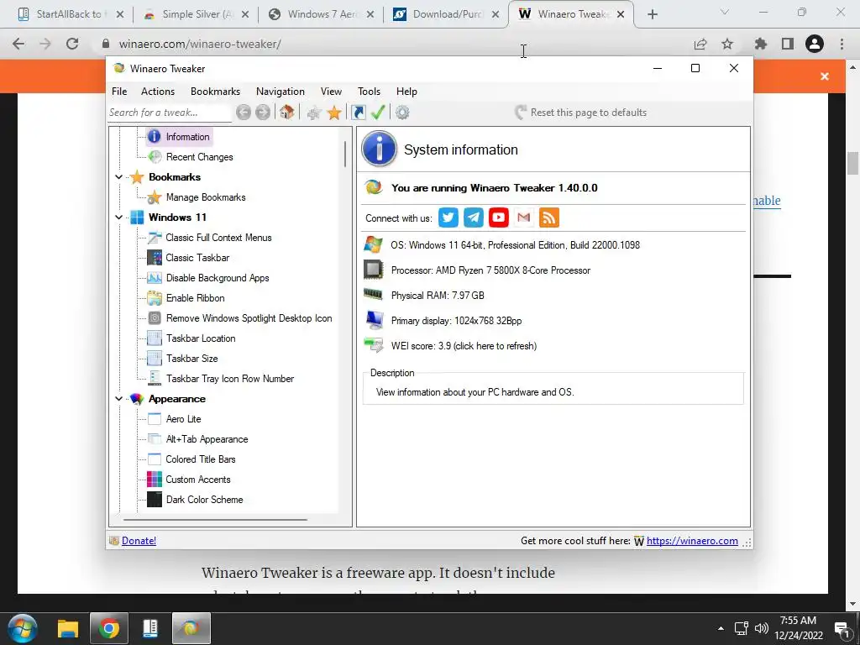
Task: Select Taskbar Location in the tree
Action: coord(201,338)
